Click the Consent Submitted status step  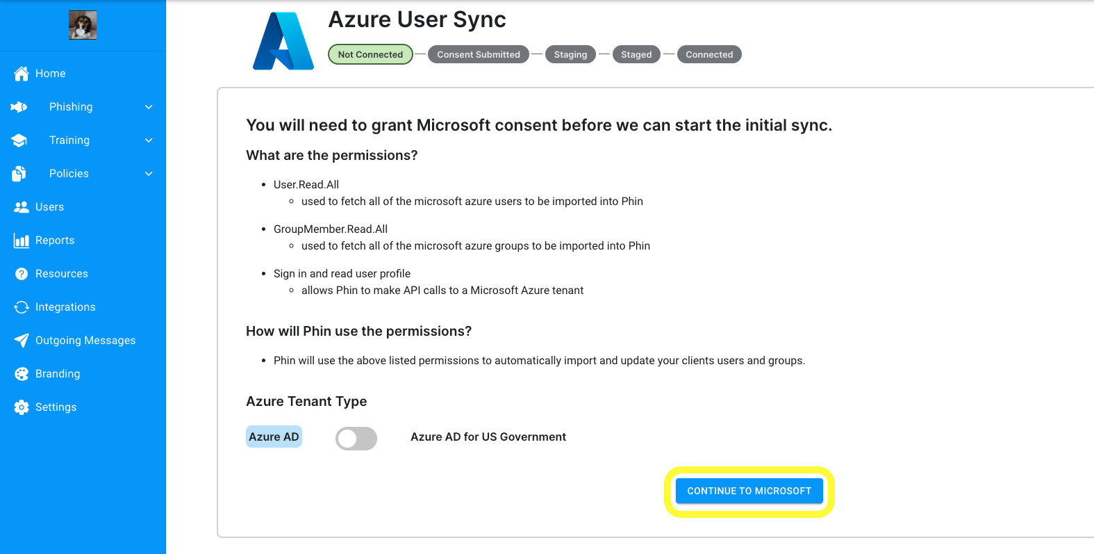pyautogui.click(x=479, y=54)
